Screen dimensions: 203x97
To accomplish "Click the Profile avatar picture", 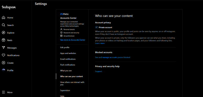I will [4, 70].
